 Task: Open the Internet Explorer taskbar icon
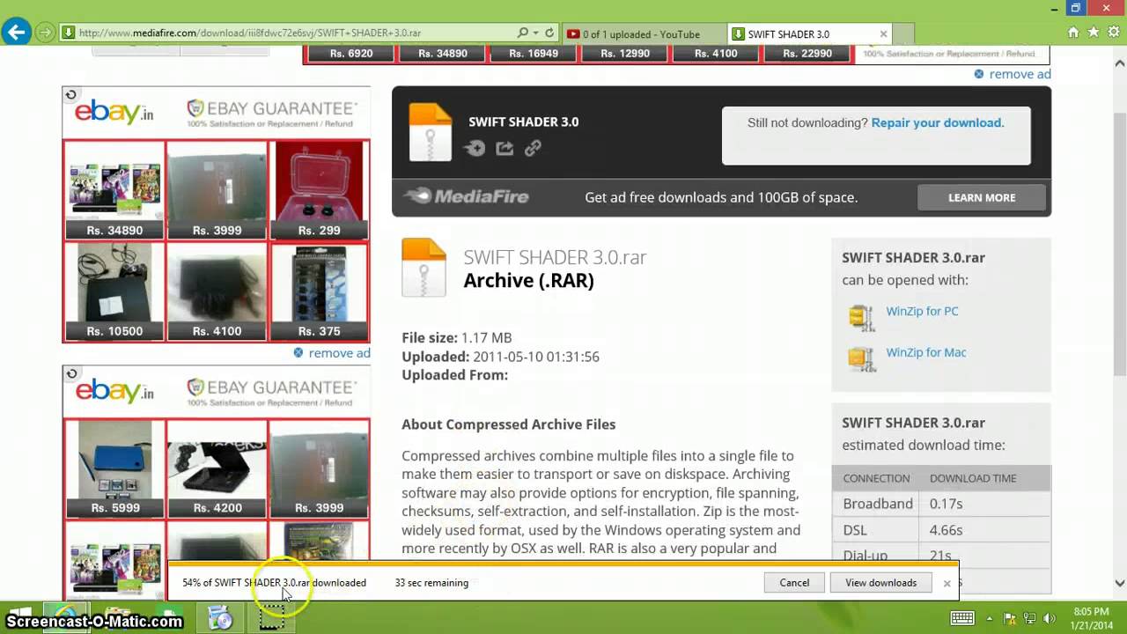[67, 617]
